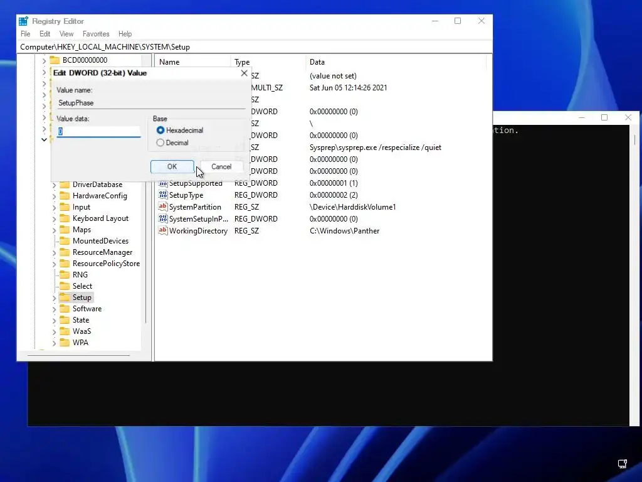The width and height of the screenshot is (642, 482).
Task: Expand the WaaS key
Action: pos(54,331)
